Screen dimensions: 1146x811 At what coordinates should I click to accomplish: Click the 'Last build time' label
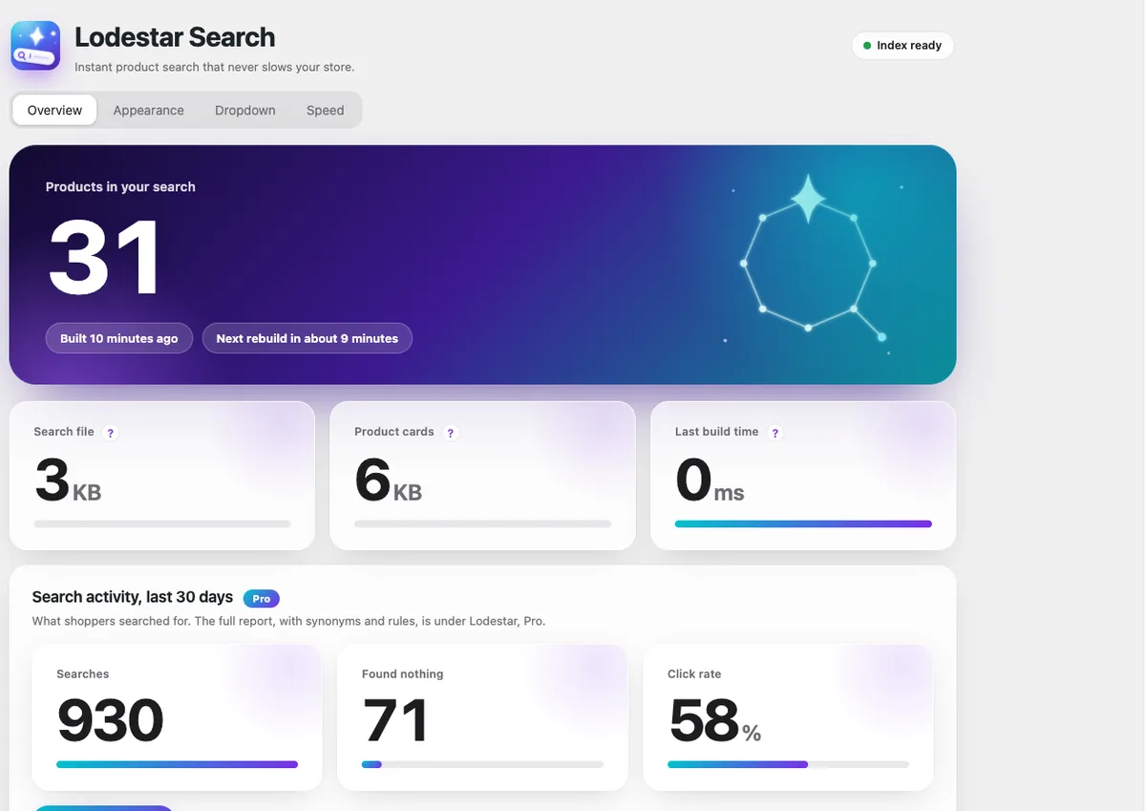point(716,432)
